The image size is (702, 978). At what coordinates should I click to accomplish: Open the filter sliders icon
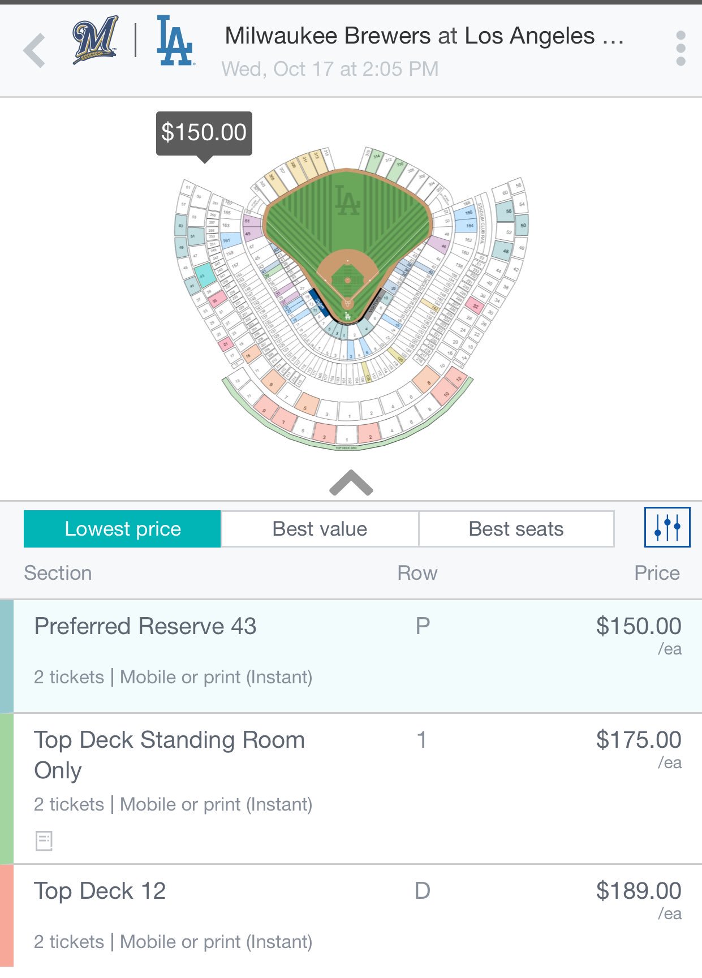tap(667, 527)
